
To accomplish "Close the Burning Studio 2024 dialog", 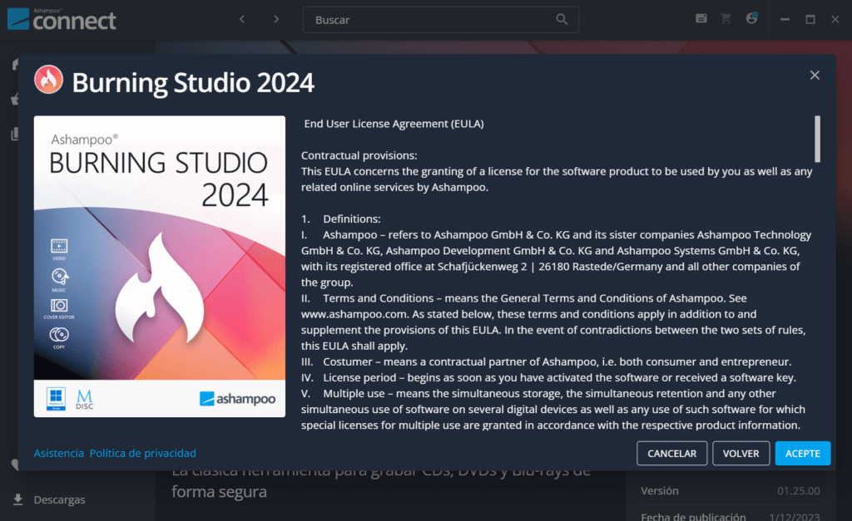I will [x=815, y=76].
